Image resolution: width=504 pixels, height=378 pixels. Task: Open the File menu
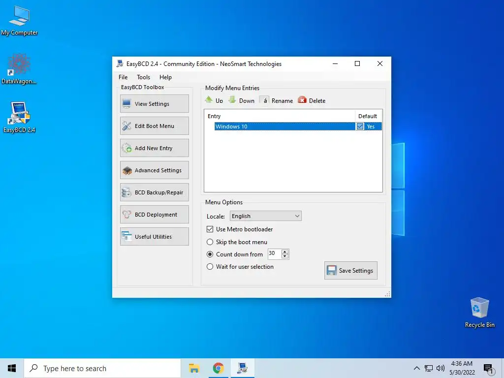coord(123,77)
